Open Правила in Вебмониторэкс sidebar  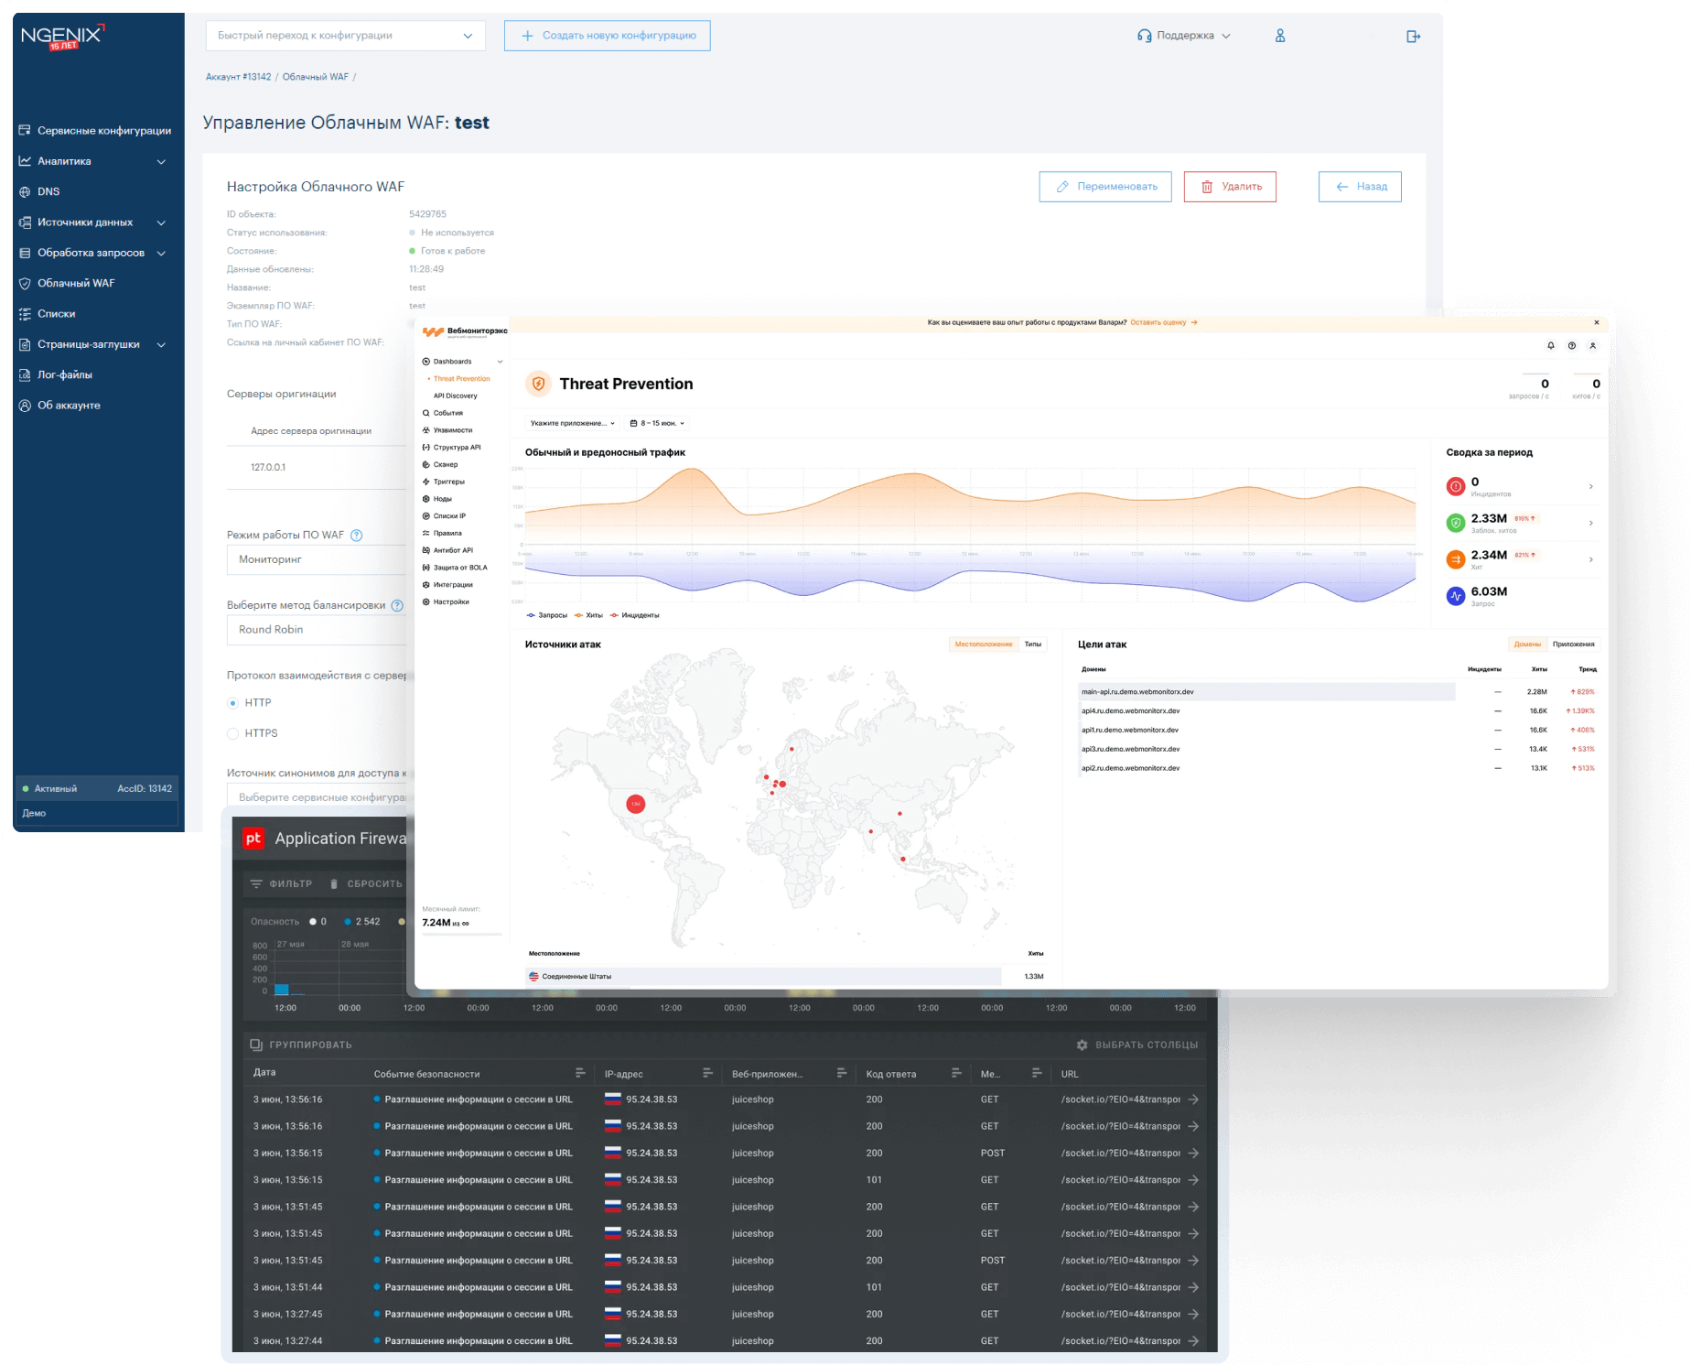point(442,533)
